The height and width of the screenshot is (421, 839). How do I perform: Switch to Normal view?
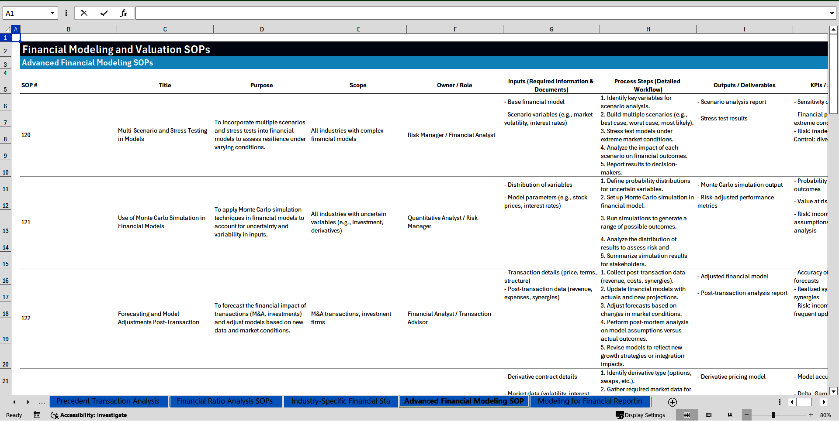(686, 415)
